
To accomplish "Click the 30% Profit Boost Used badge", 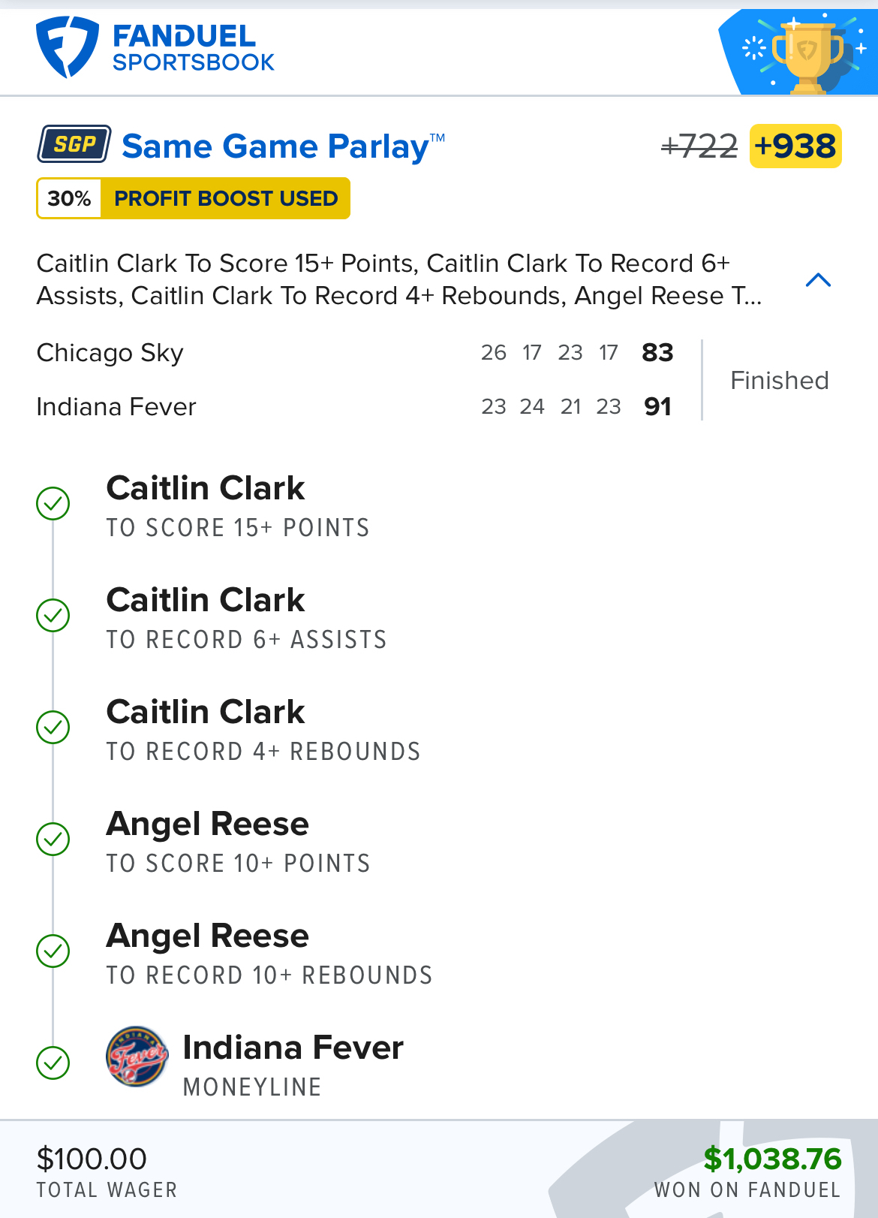I will (x=193, y=198).
